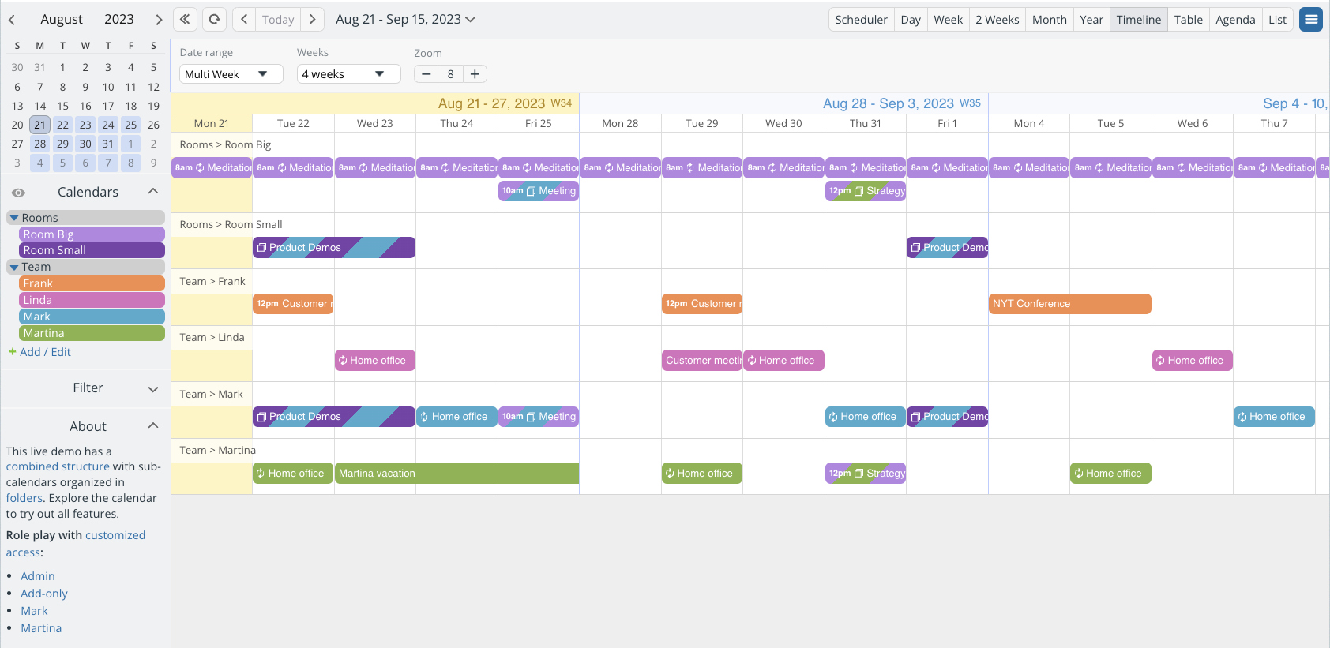The image size is (1330, 648).
Task: Toggle the Room Big calendar
Action: pyautogui.click(x=92, y=234)
